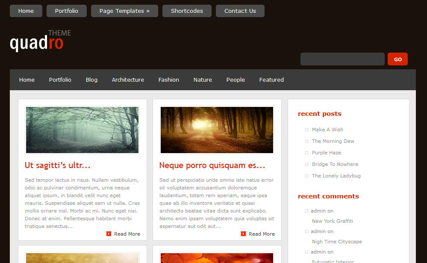Select Portfolio in the gray category bar
427x263 pixels.
60,80
